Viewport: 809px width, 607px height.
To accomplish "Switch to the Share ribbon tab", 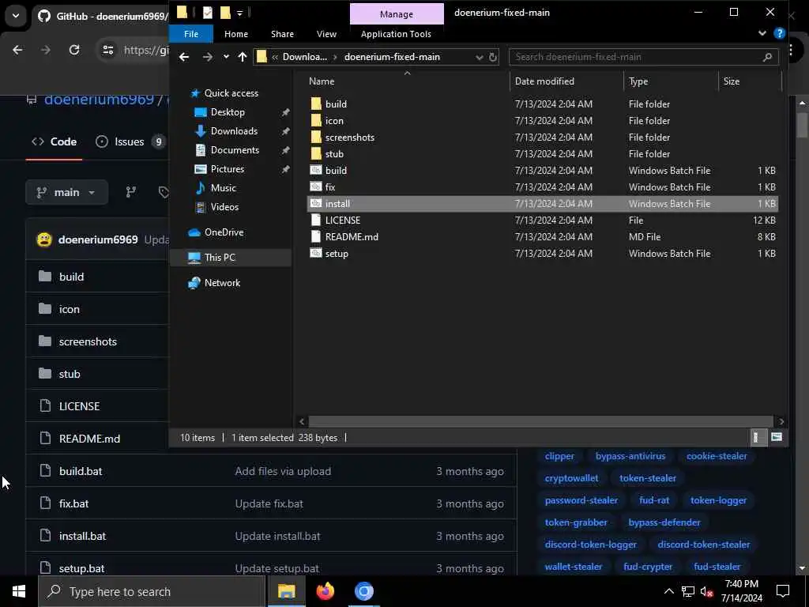I will 282,34.
